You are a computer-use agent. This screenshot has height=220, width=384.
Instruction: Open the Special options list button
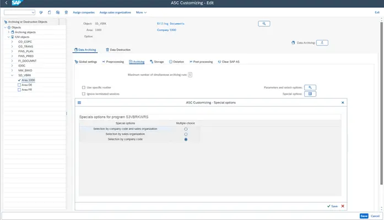pyautogui.click(x=310, y=94)
